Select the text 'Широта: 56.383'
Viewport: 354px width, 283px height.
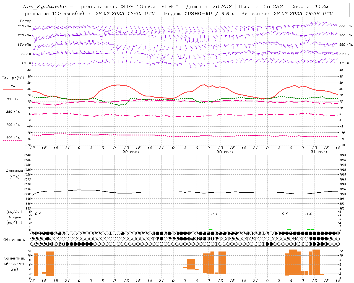coord(261,7)
